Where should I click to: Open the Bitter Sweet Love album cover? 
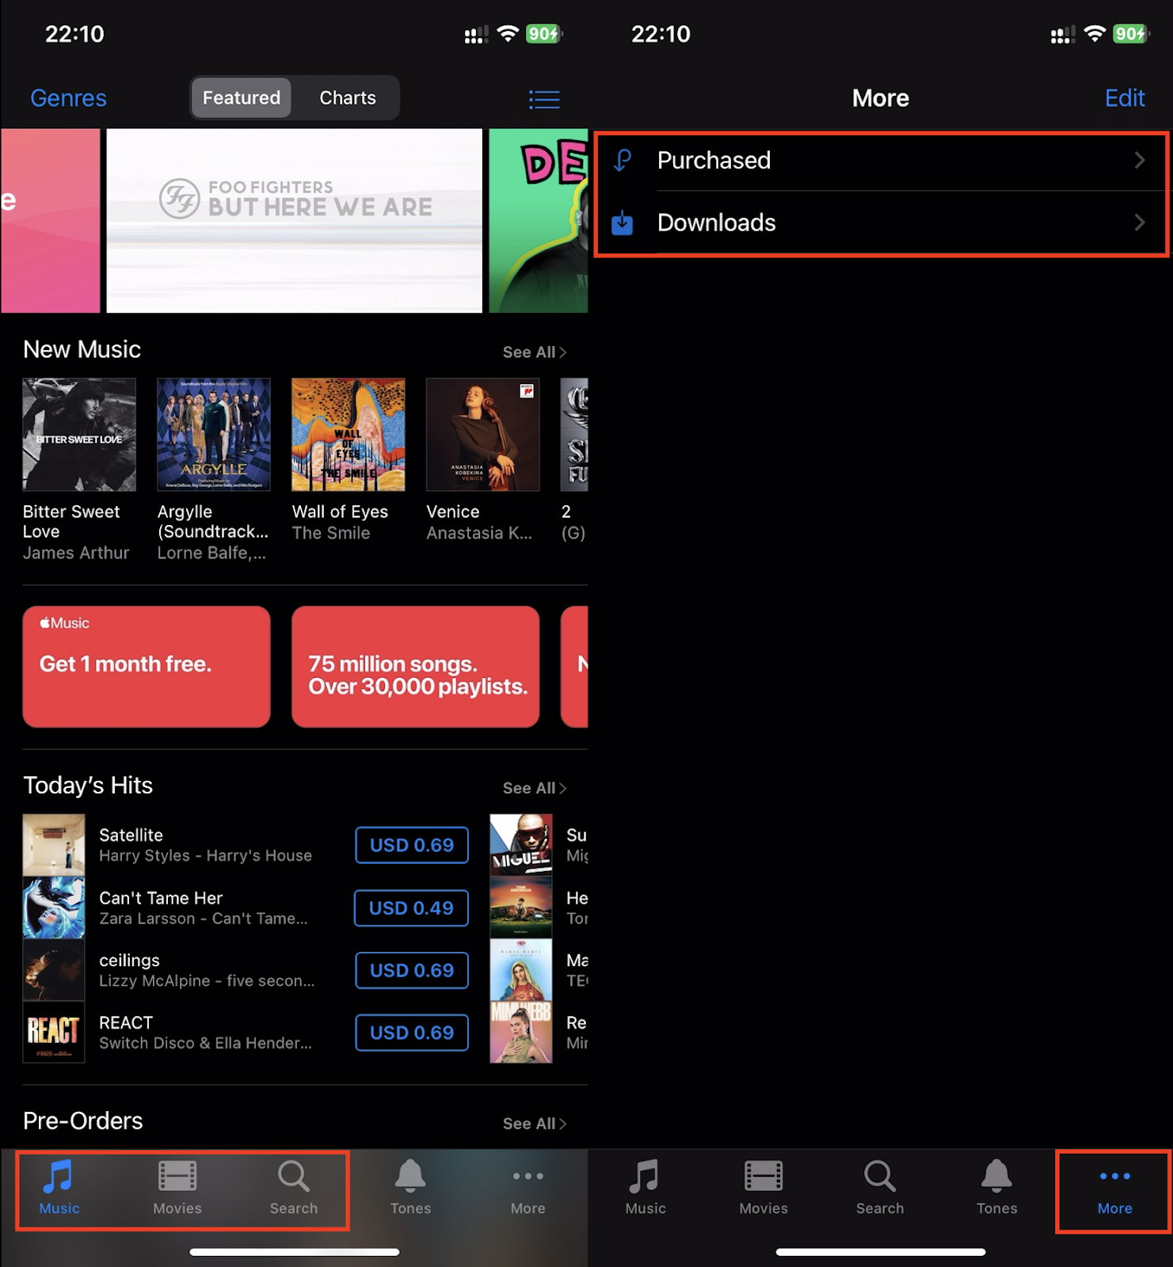79,435
